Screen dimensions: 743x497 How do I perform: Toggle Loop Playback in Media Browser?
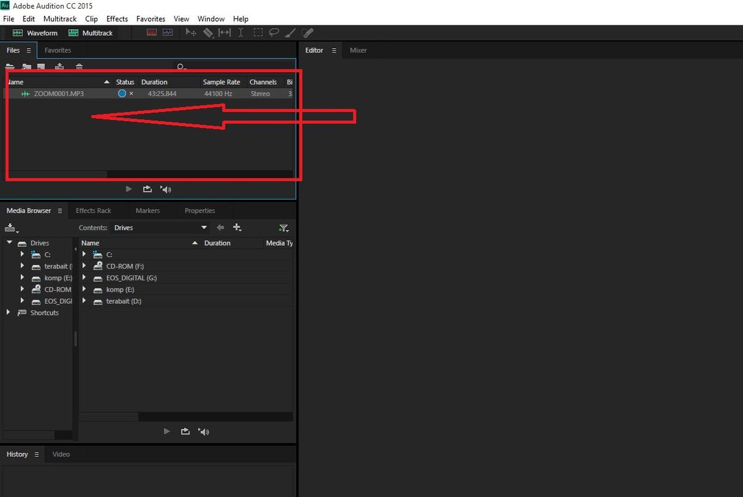point(185,431)
